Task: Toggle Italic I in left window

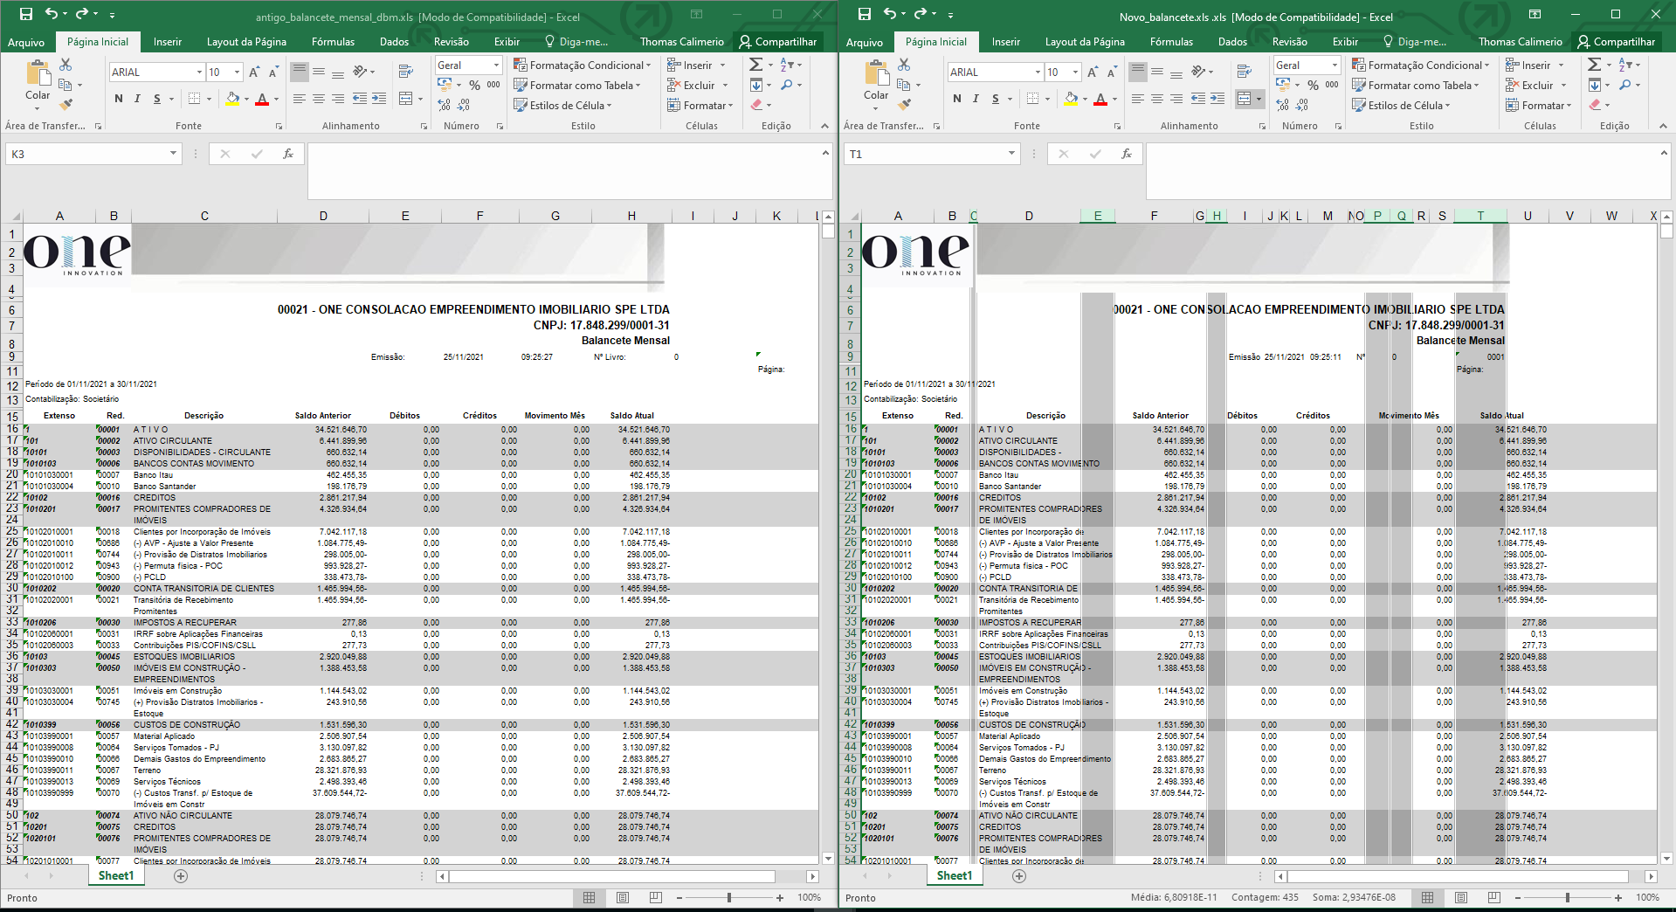Action: pyautogui.click(x=137, y=99)
